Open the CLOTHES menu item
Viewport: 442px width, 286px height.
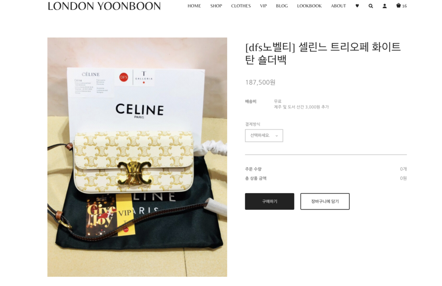(241, 6)
